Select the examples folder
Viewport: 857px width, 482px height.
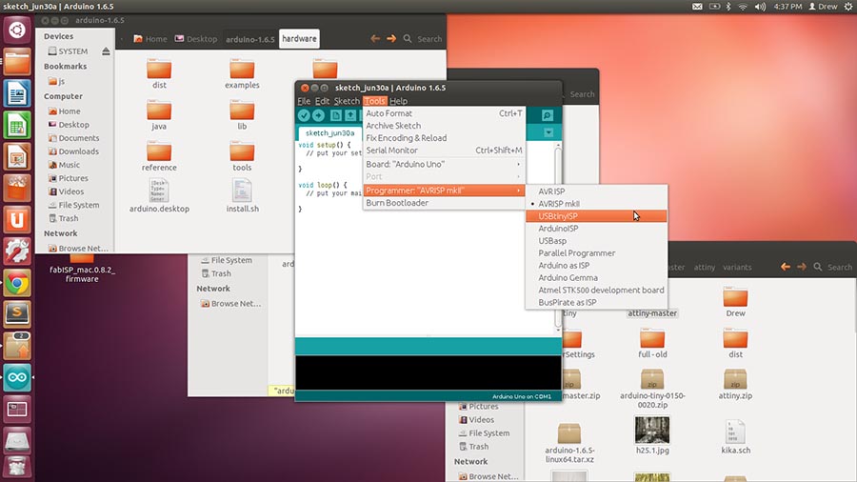pyautogui.click(x=242, y=73)
